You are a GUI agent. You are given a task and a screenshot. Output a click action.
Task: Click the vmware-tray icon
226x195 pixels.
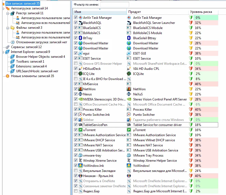(80, 156)
